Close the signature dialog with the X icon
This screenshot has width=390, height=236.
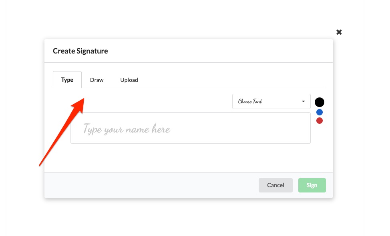(x=339, y=32)
